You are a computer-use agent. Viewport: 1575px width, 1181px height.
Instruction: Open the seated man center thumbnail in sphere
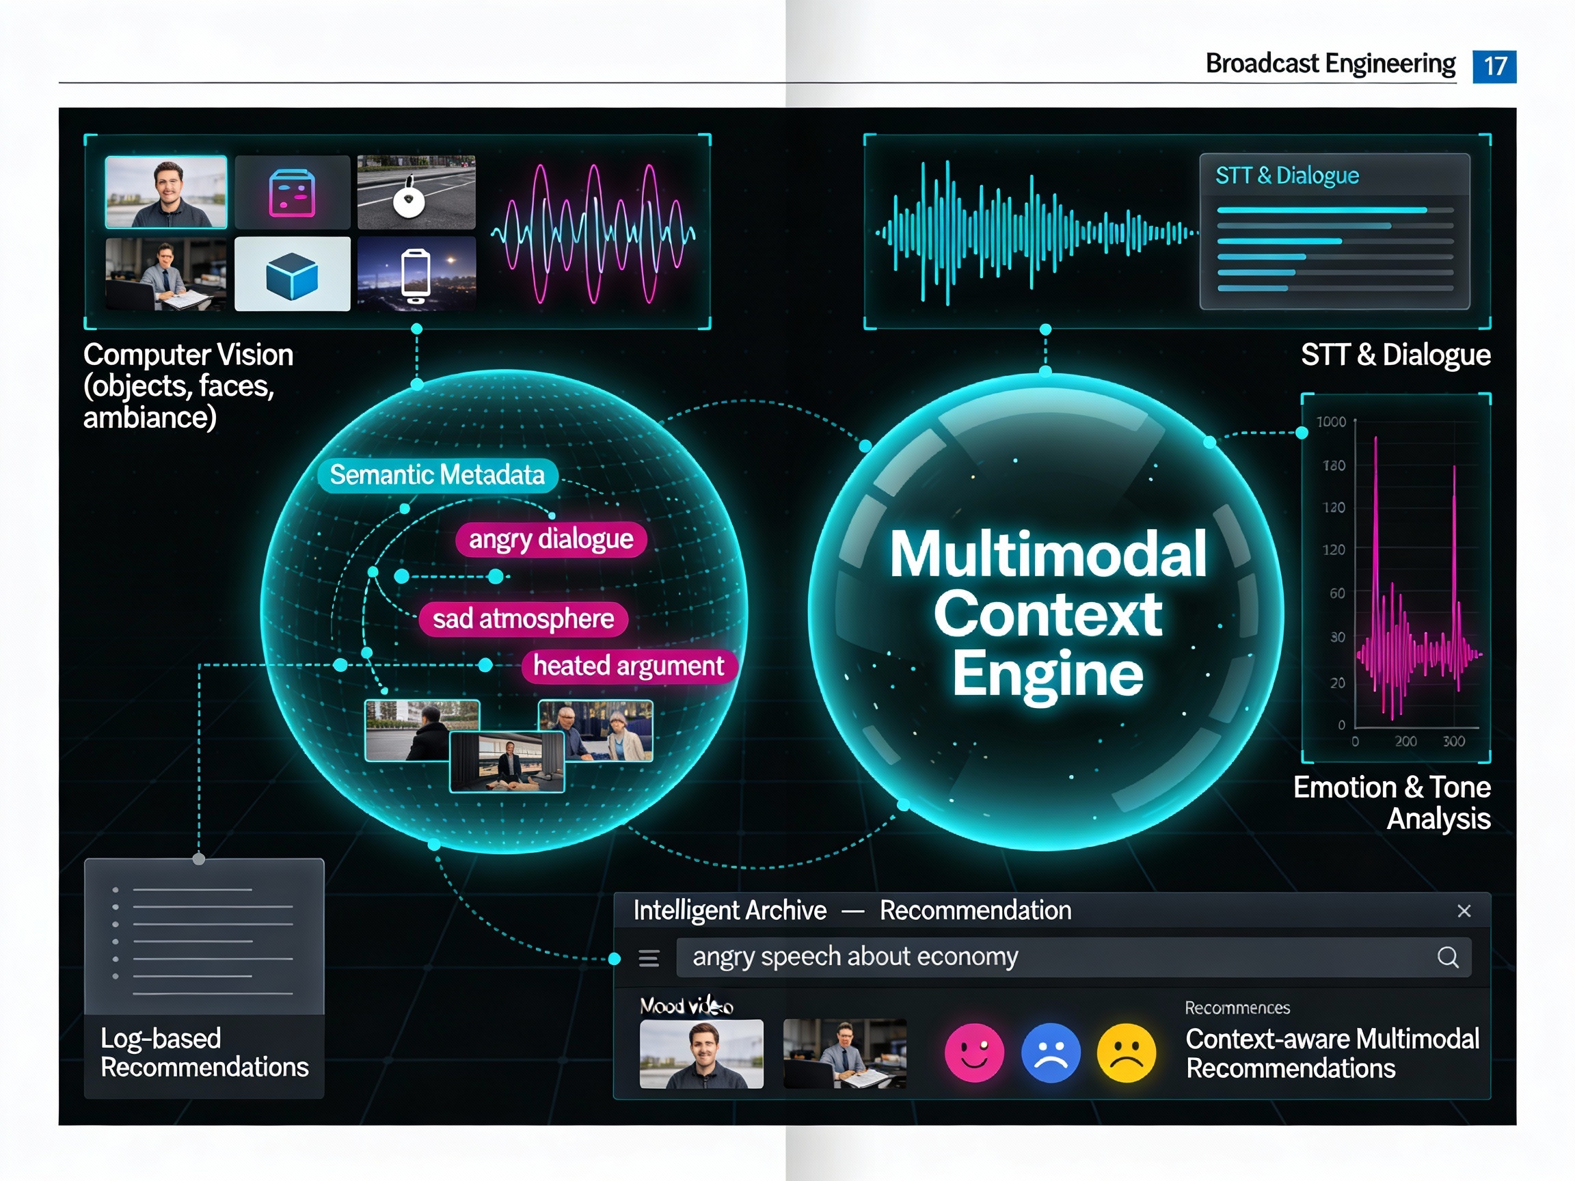tap(507, 762)
